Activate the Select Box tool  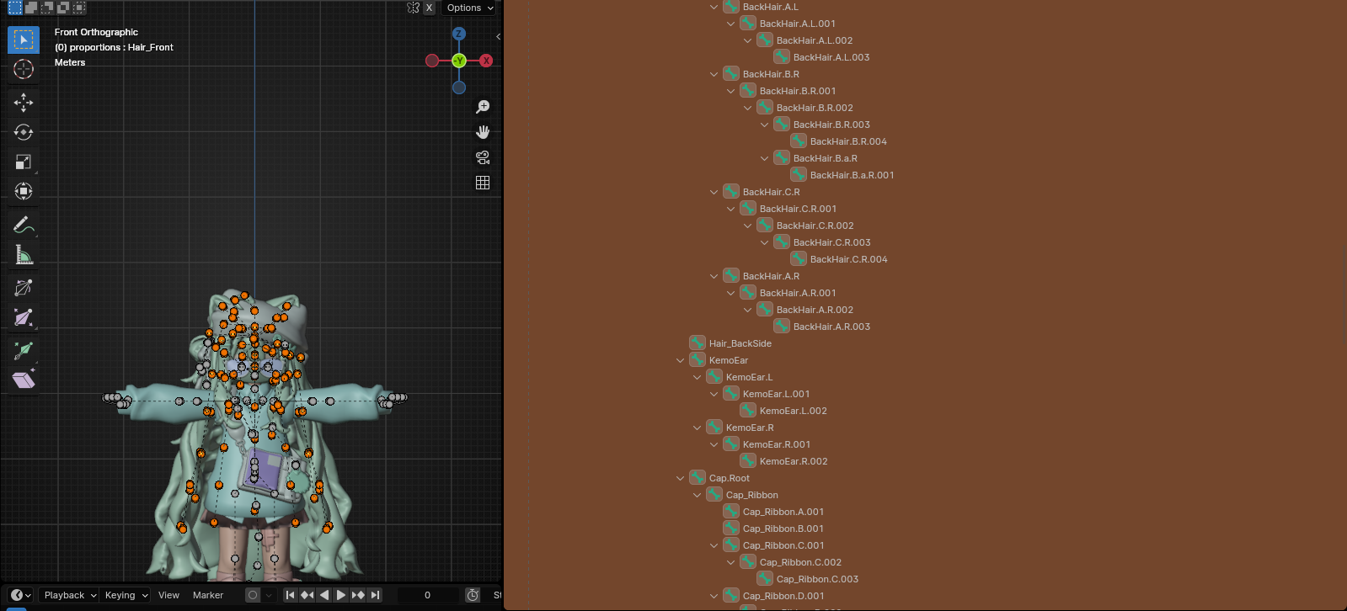24,40
